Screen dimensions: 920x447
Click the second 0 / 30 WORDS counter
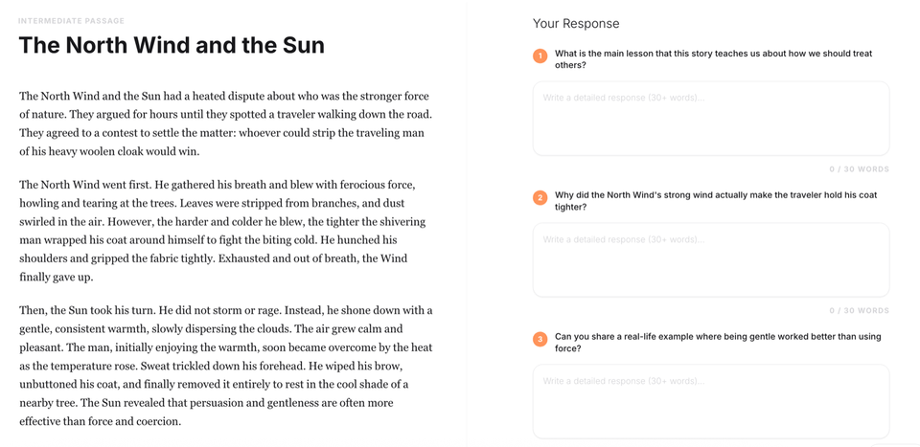coord(859,311)
